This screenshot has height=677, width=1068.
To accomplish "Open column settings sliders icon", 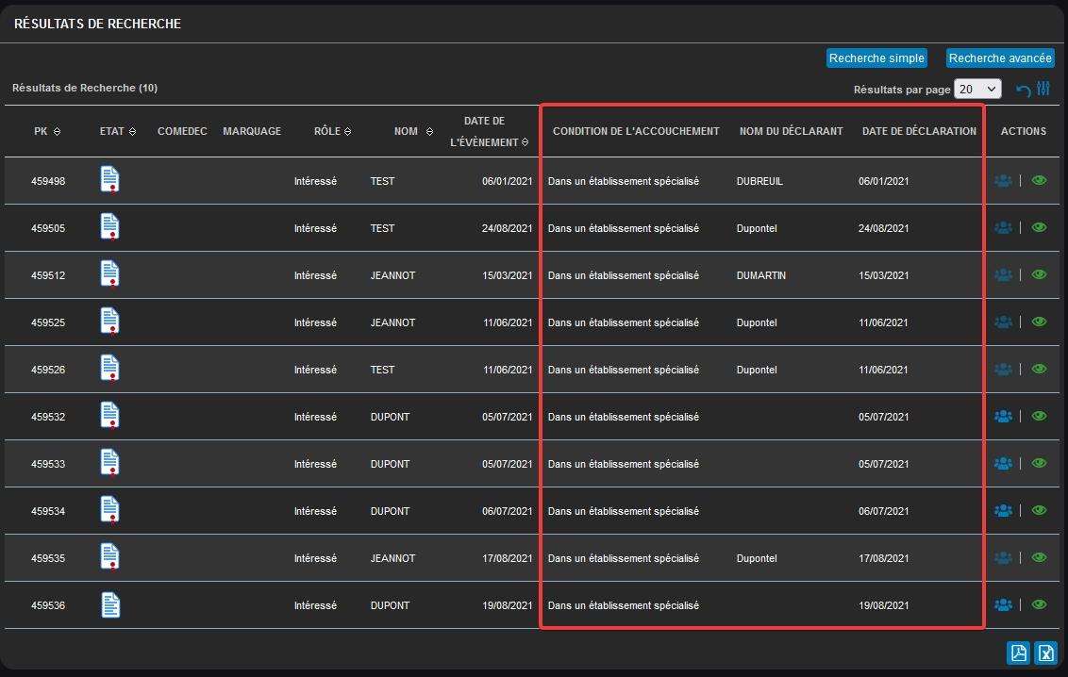I will point(1043,89).
